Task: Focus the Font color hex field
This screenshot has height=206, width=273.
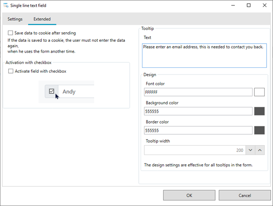Action: 198,92
